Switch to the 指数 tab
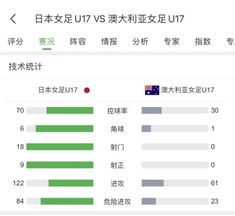This screenshot has width=235, height=216. click(203, 41)
